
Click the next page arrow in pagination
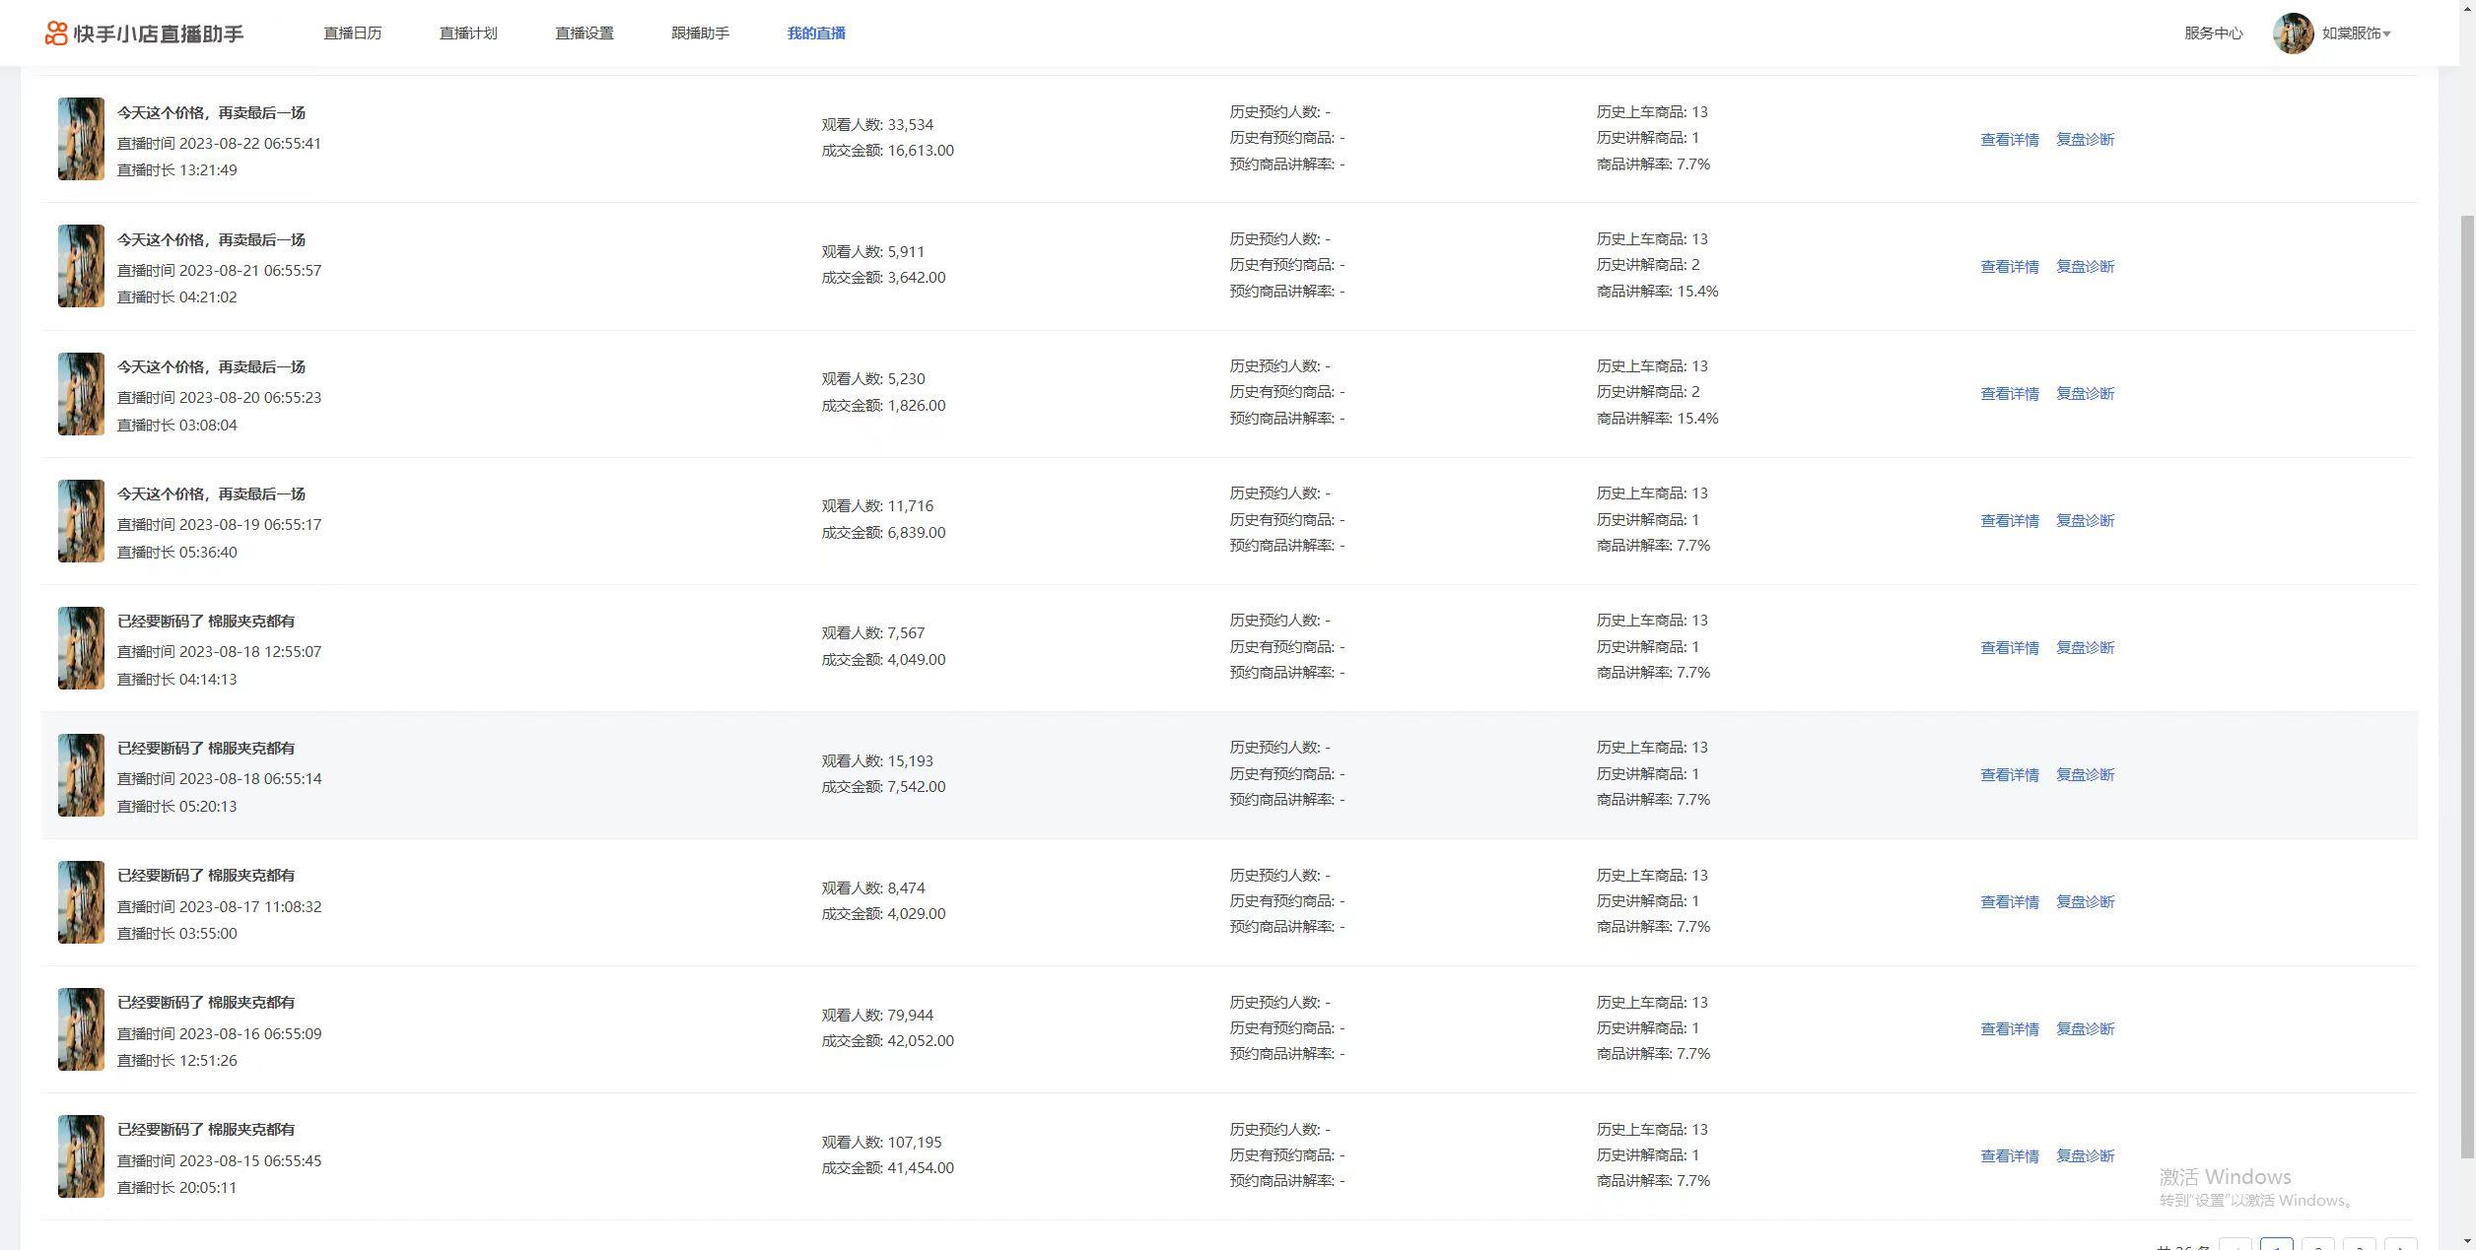2400,1245
